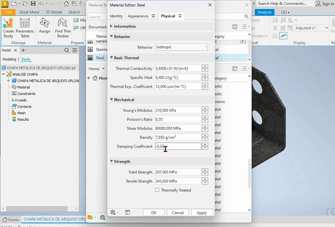Toggle the asset browser panel icon beside OK
This screenshot has width=335, height=227.
point(128,213)
